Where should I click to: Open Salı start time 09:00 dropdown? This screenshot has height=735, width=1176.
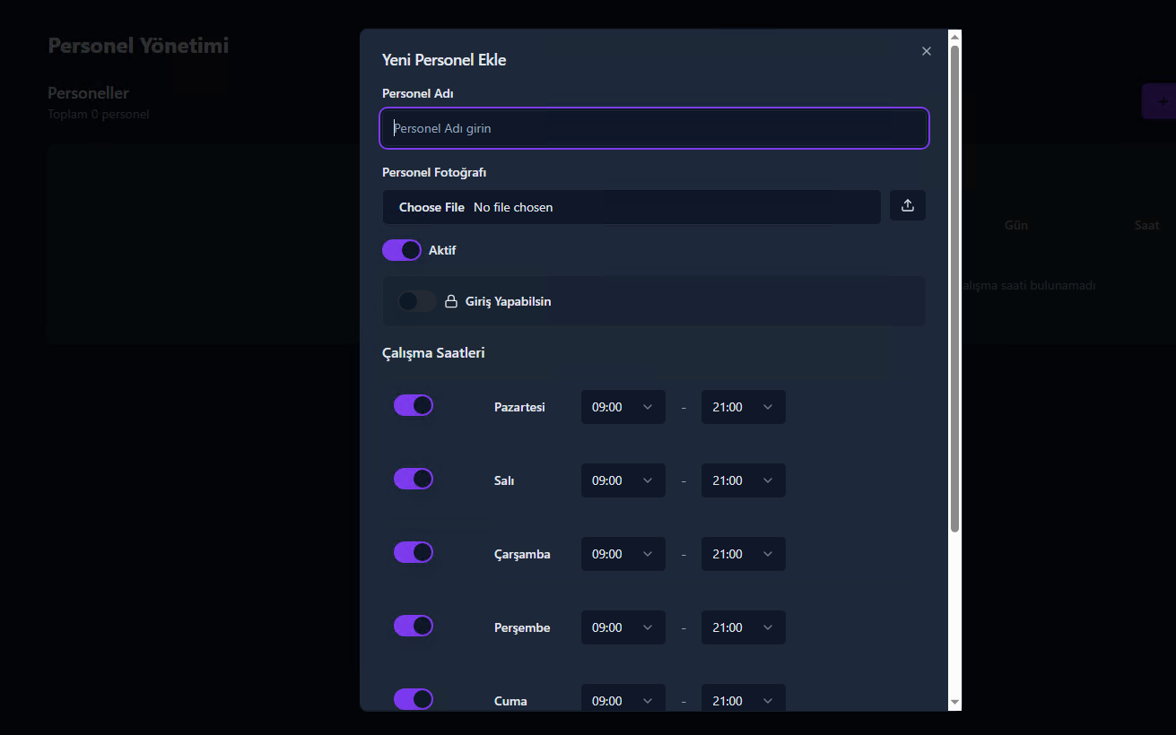623,480
